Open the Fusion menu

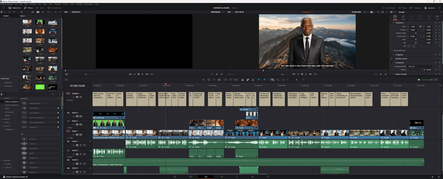click(x=66, y=4)
